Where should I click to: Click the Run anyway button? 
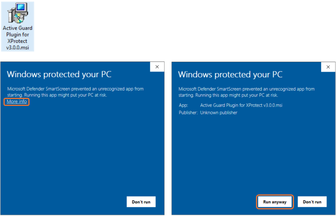pos(275,202)
